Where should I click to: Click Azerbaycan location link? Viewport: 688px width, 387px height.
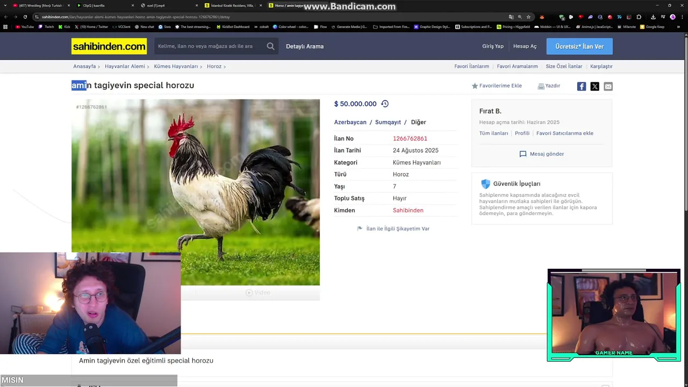(350, 122)
